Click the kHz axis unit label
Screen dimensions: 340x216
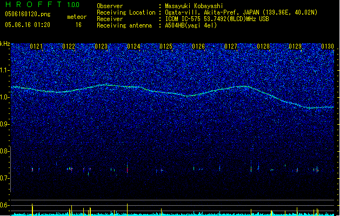click(x=5, y=44)
